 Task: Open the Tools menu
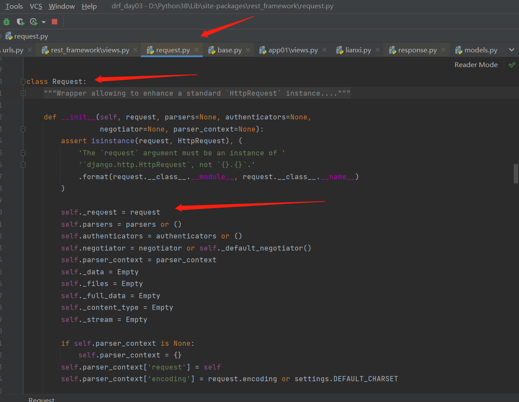point(14,6)
